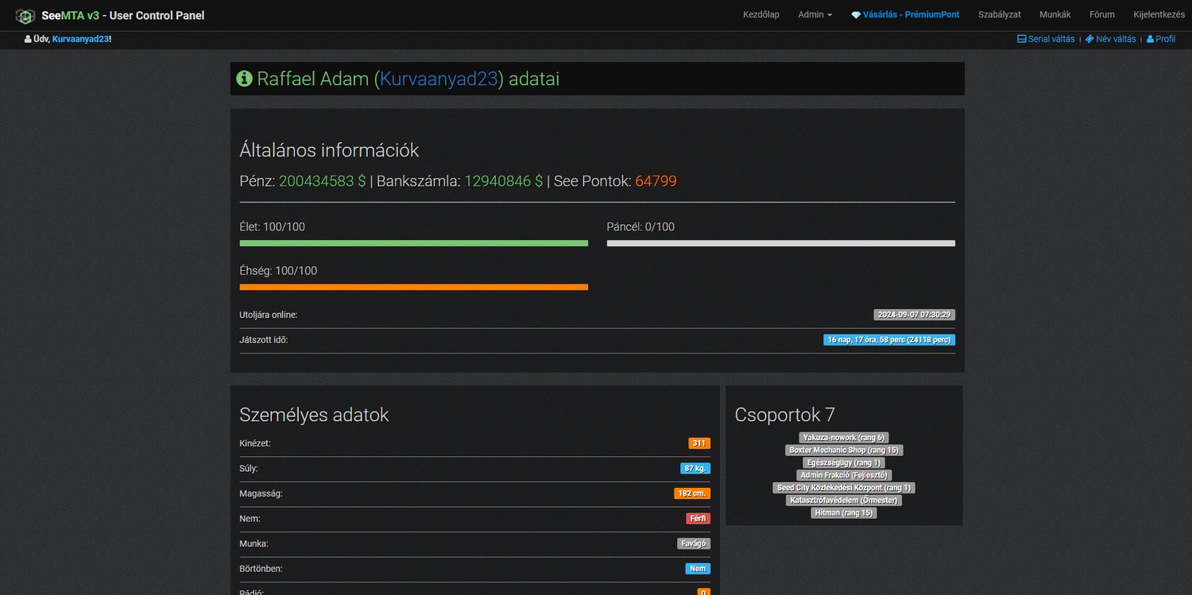Click the orange Éhség hunger bar
1192x595 pixels.
point(414,287)
